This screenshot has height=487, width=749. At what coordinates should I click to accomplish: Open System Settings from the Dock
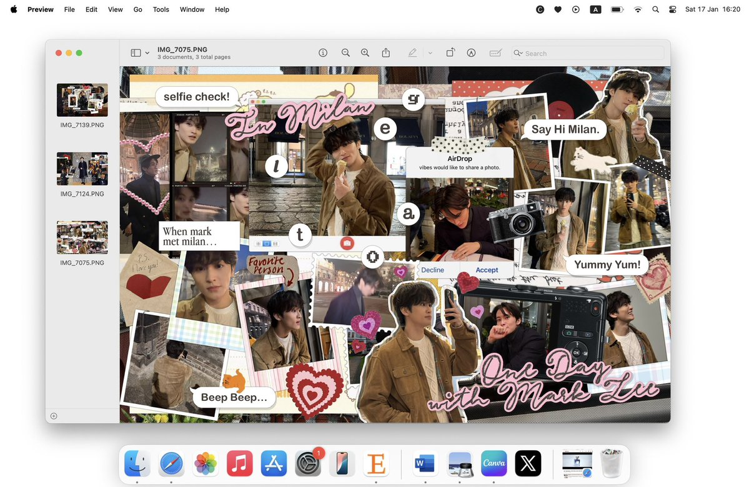308,464
